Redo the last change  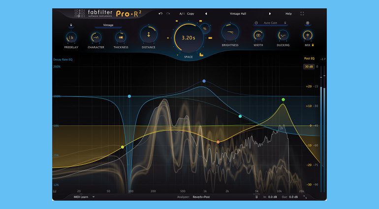coord(168,14)
